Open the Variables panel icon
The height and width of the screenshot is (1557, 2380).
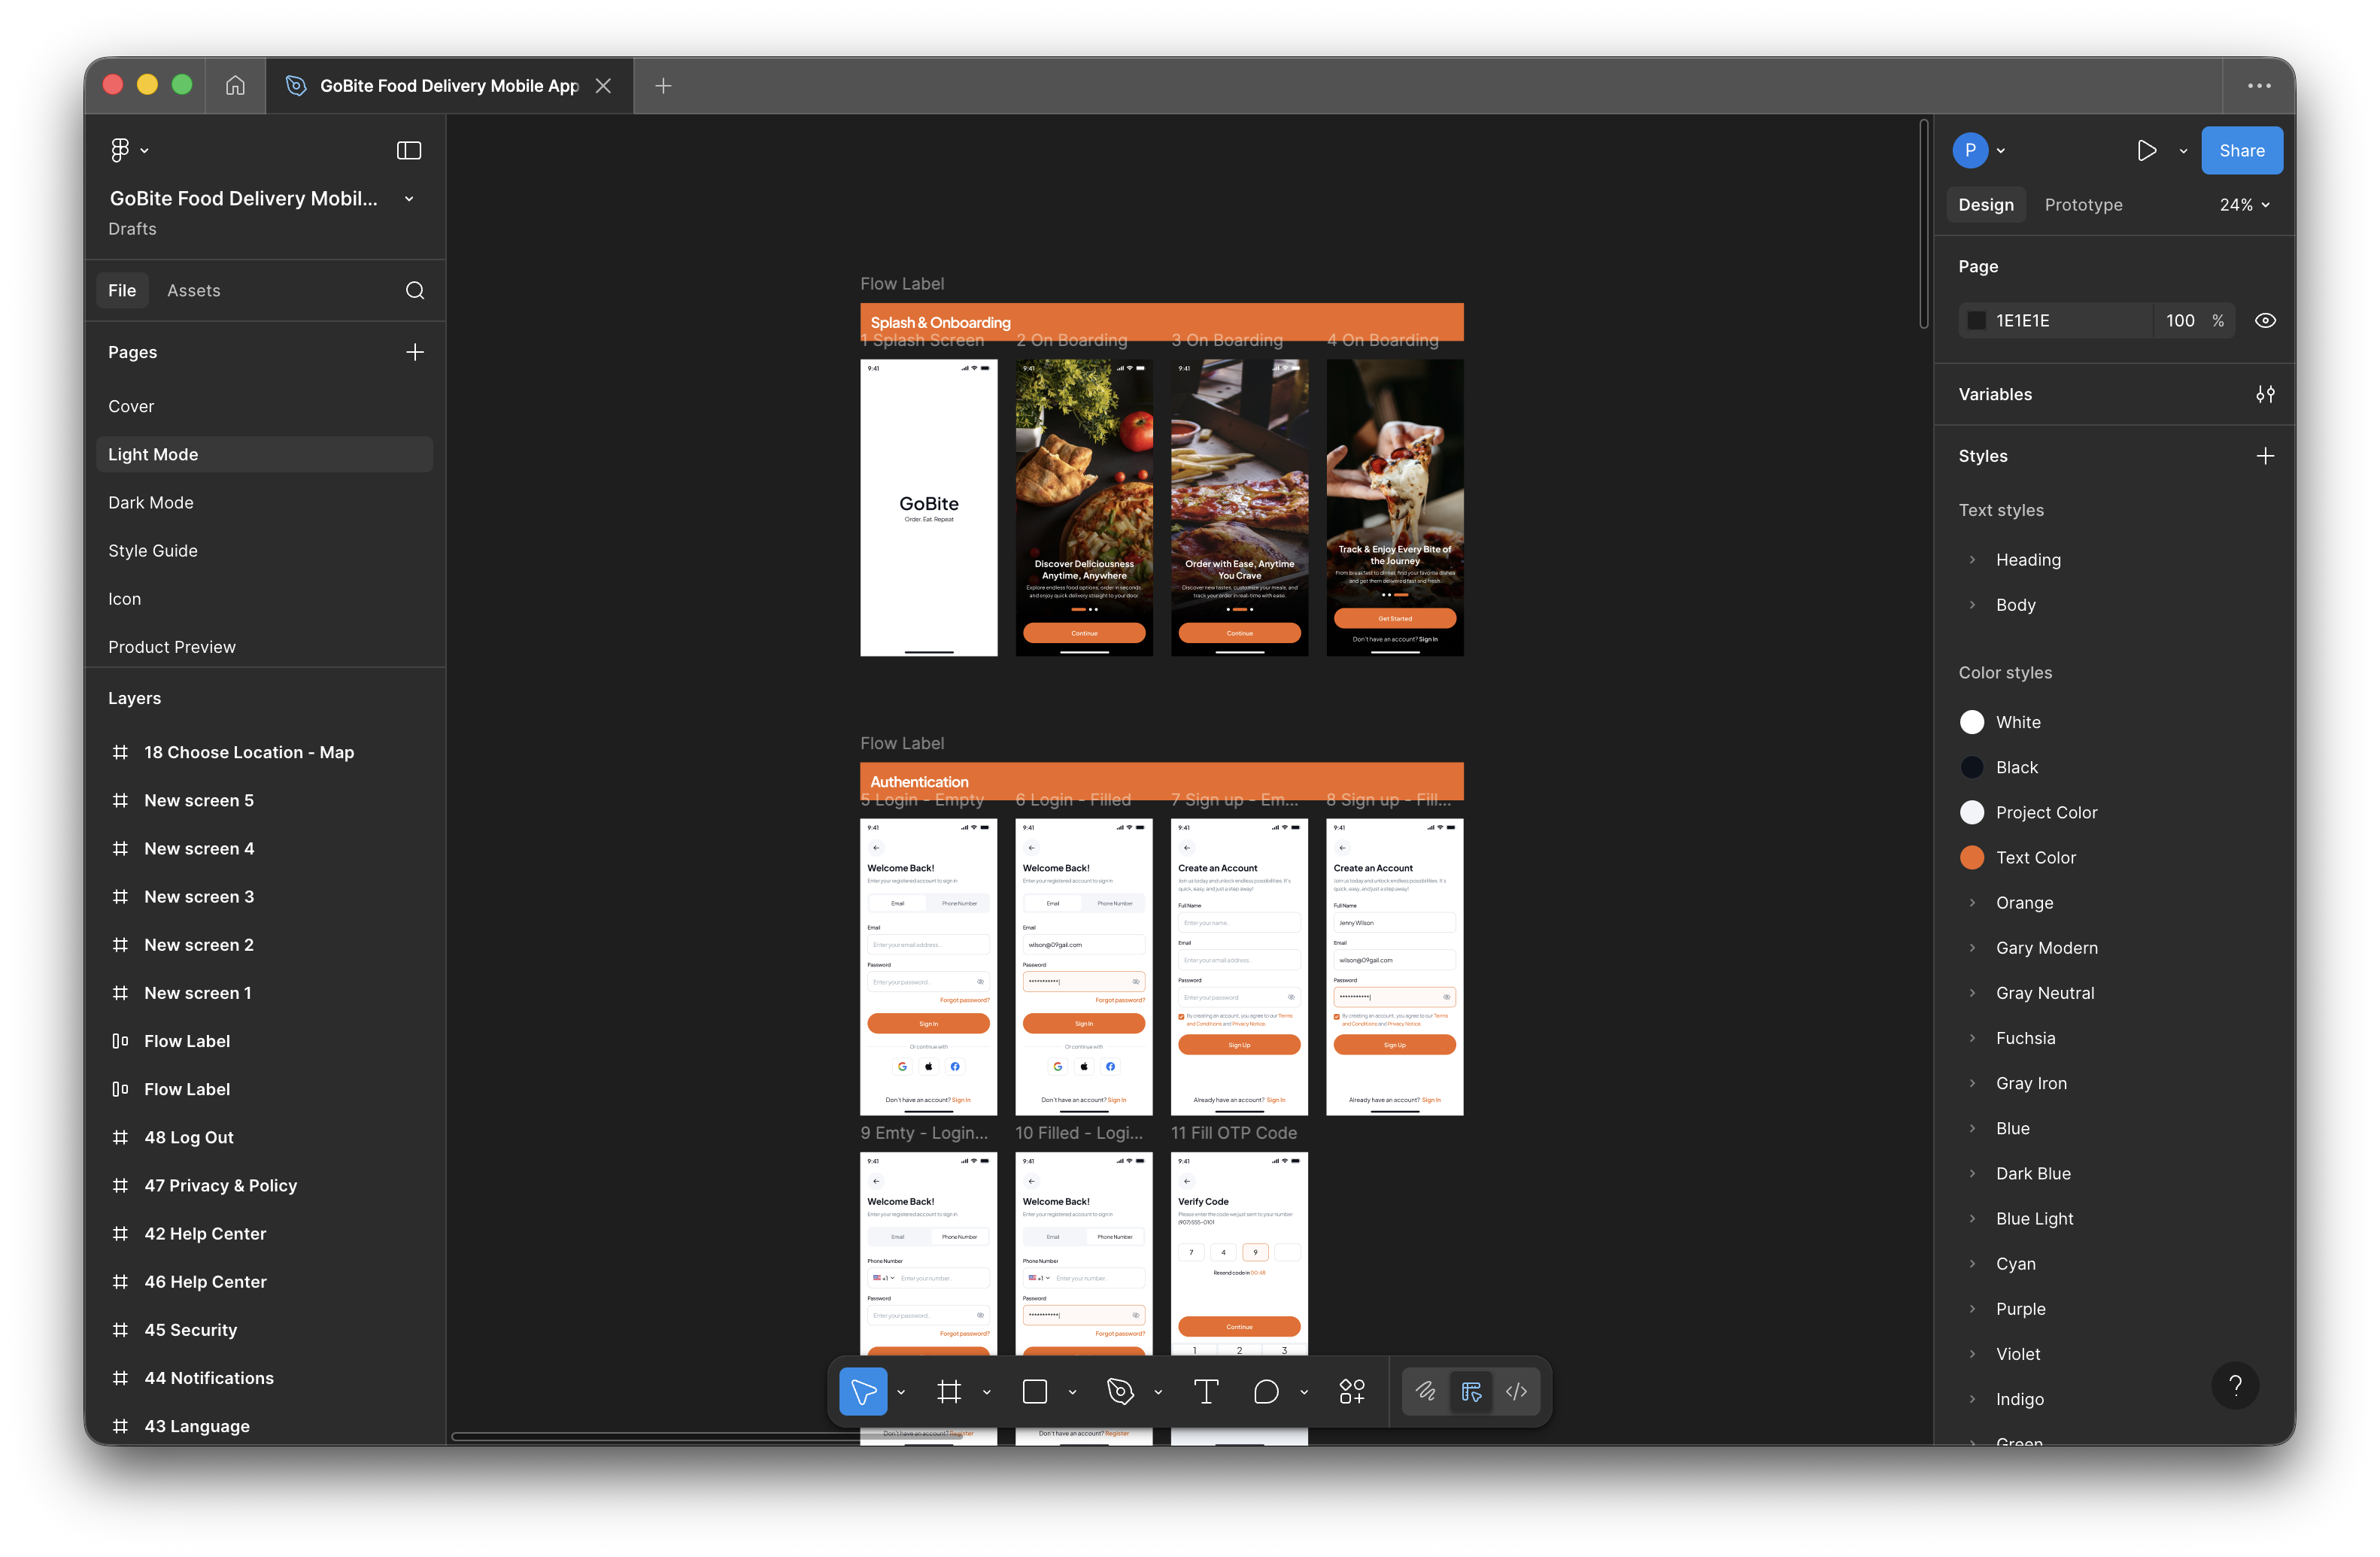pyautogui.click(x=2266, y=394)
